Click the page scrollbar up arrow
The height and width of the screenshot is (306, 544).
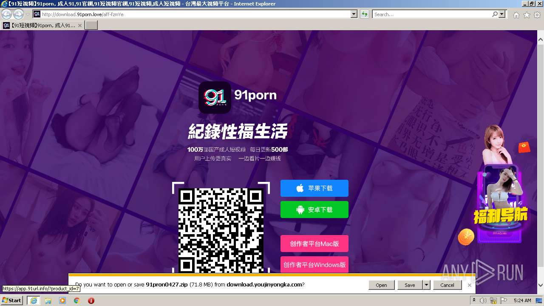click(x=540, y=39)
